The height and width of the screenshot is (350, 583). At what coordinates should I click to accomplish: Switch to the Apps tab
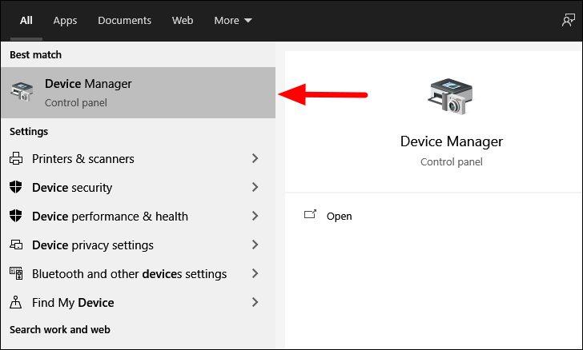point(65,21)
